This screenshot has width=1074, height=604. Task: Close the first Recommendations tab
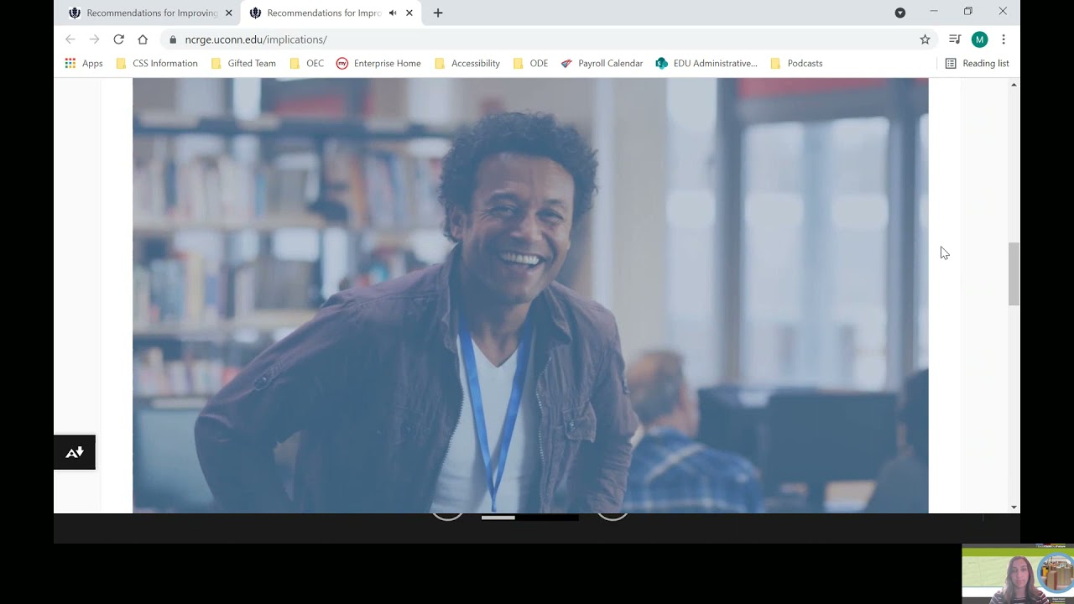[228, 13]
